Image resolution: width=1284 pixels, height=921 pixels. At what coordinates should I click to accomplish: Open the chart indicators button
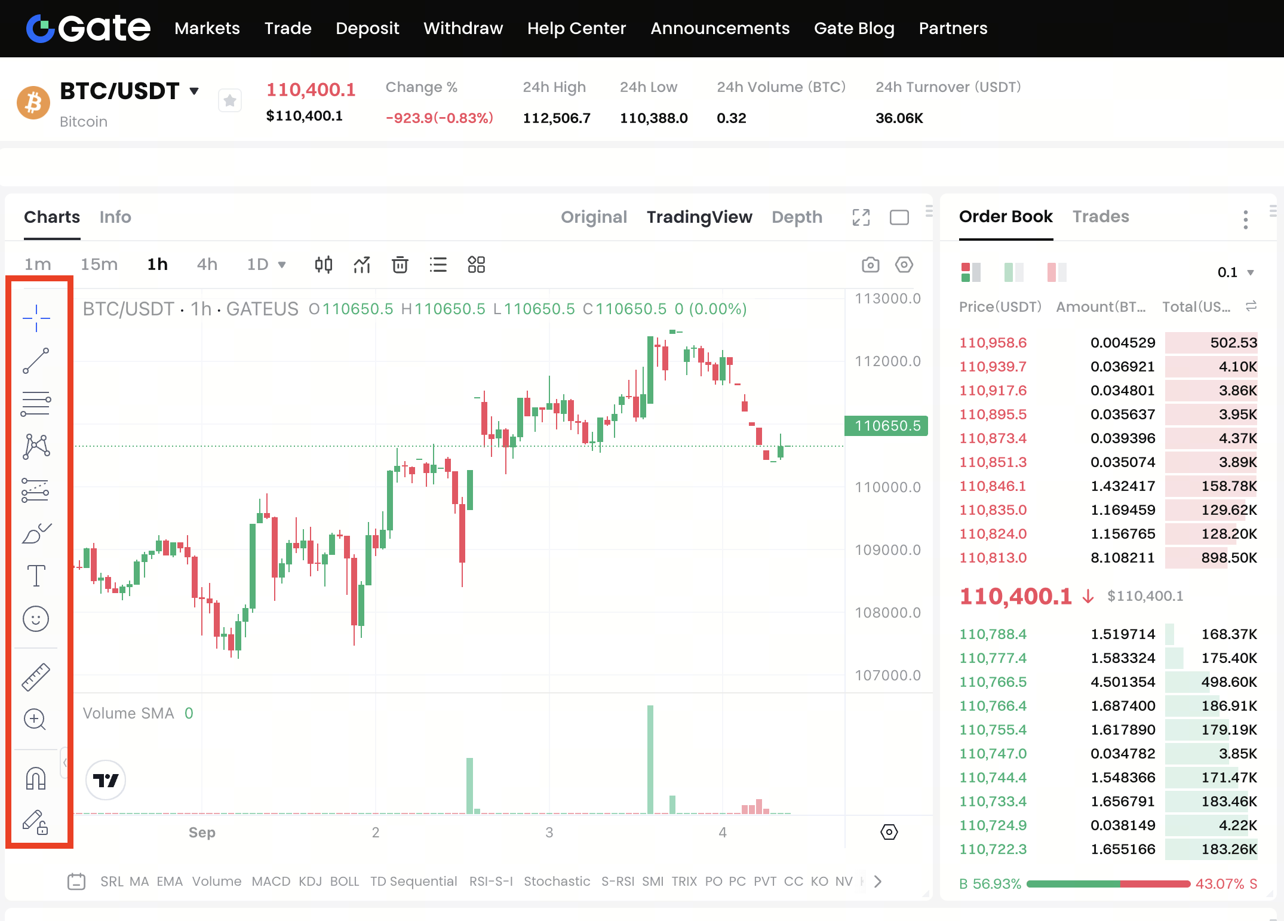tap(362, 265)
